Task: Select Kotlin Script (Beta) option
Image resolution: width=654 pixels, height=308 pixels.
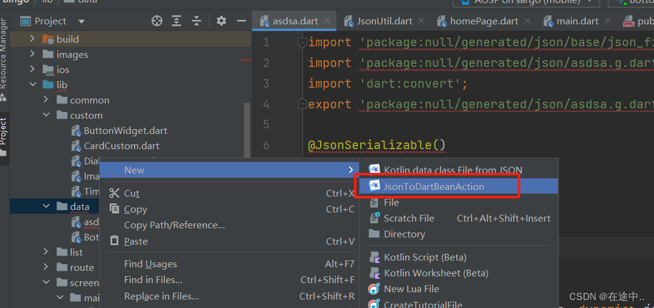Action: 459,257
